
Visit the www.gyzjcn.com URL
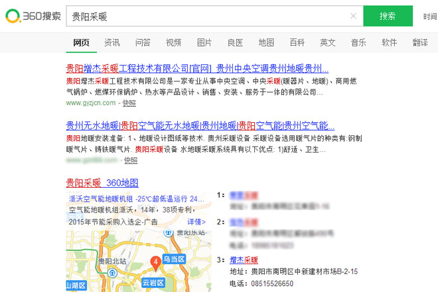tap(91, 103)
